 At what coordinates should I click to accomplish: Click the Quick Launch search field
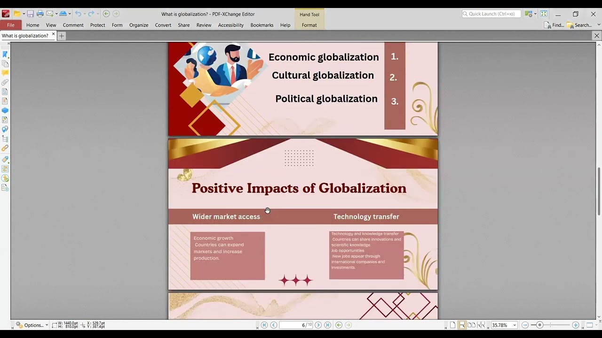[491, 14]
